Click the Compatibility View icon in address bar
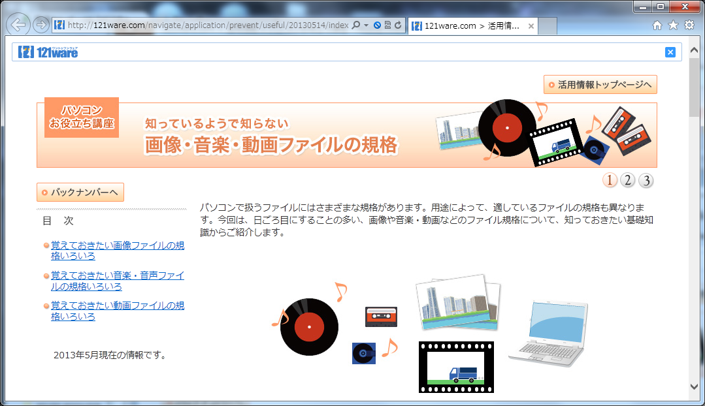 (387, 25)
